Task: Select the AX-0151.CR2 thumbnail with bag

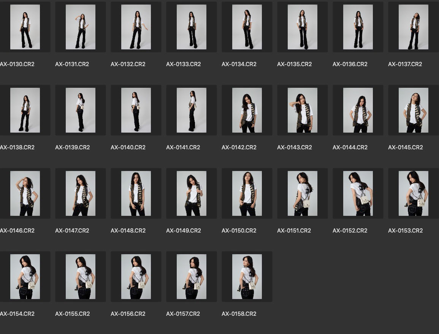Action: pos(303,193)
